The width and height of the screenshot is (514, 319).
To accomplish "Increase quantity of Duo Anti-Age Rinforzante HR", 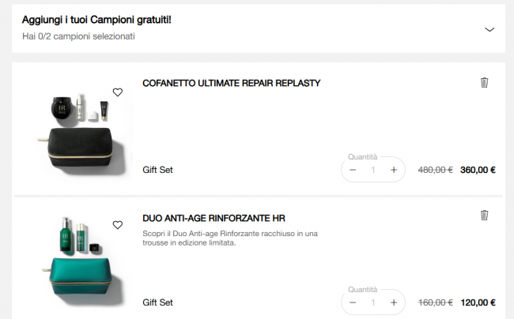I will pyautogui.click(x=394, y=302).
